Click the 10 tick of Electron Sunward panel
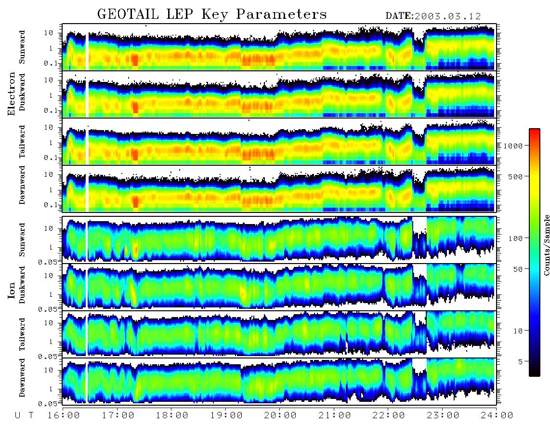 click(x=49, y=33)
